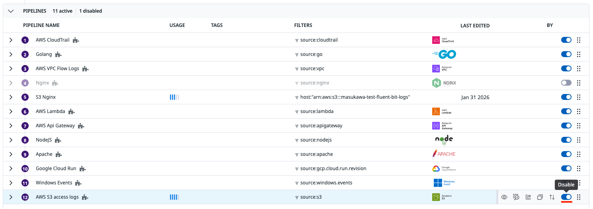Expand the AWS CloudTrail pipeline row
Viewport: 593px width, 209px height.
[x=11, y=40]
